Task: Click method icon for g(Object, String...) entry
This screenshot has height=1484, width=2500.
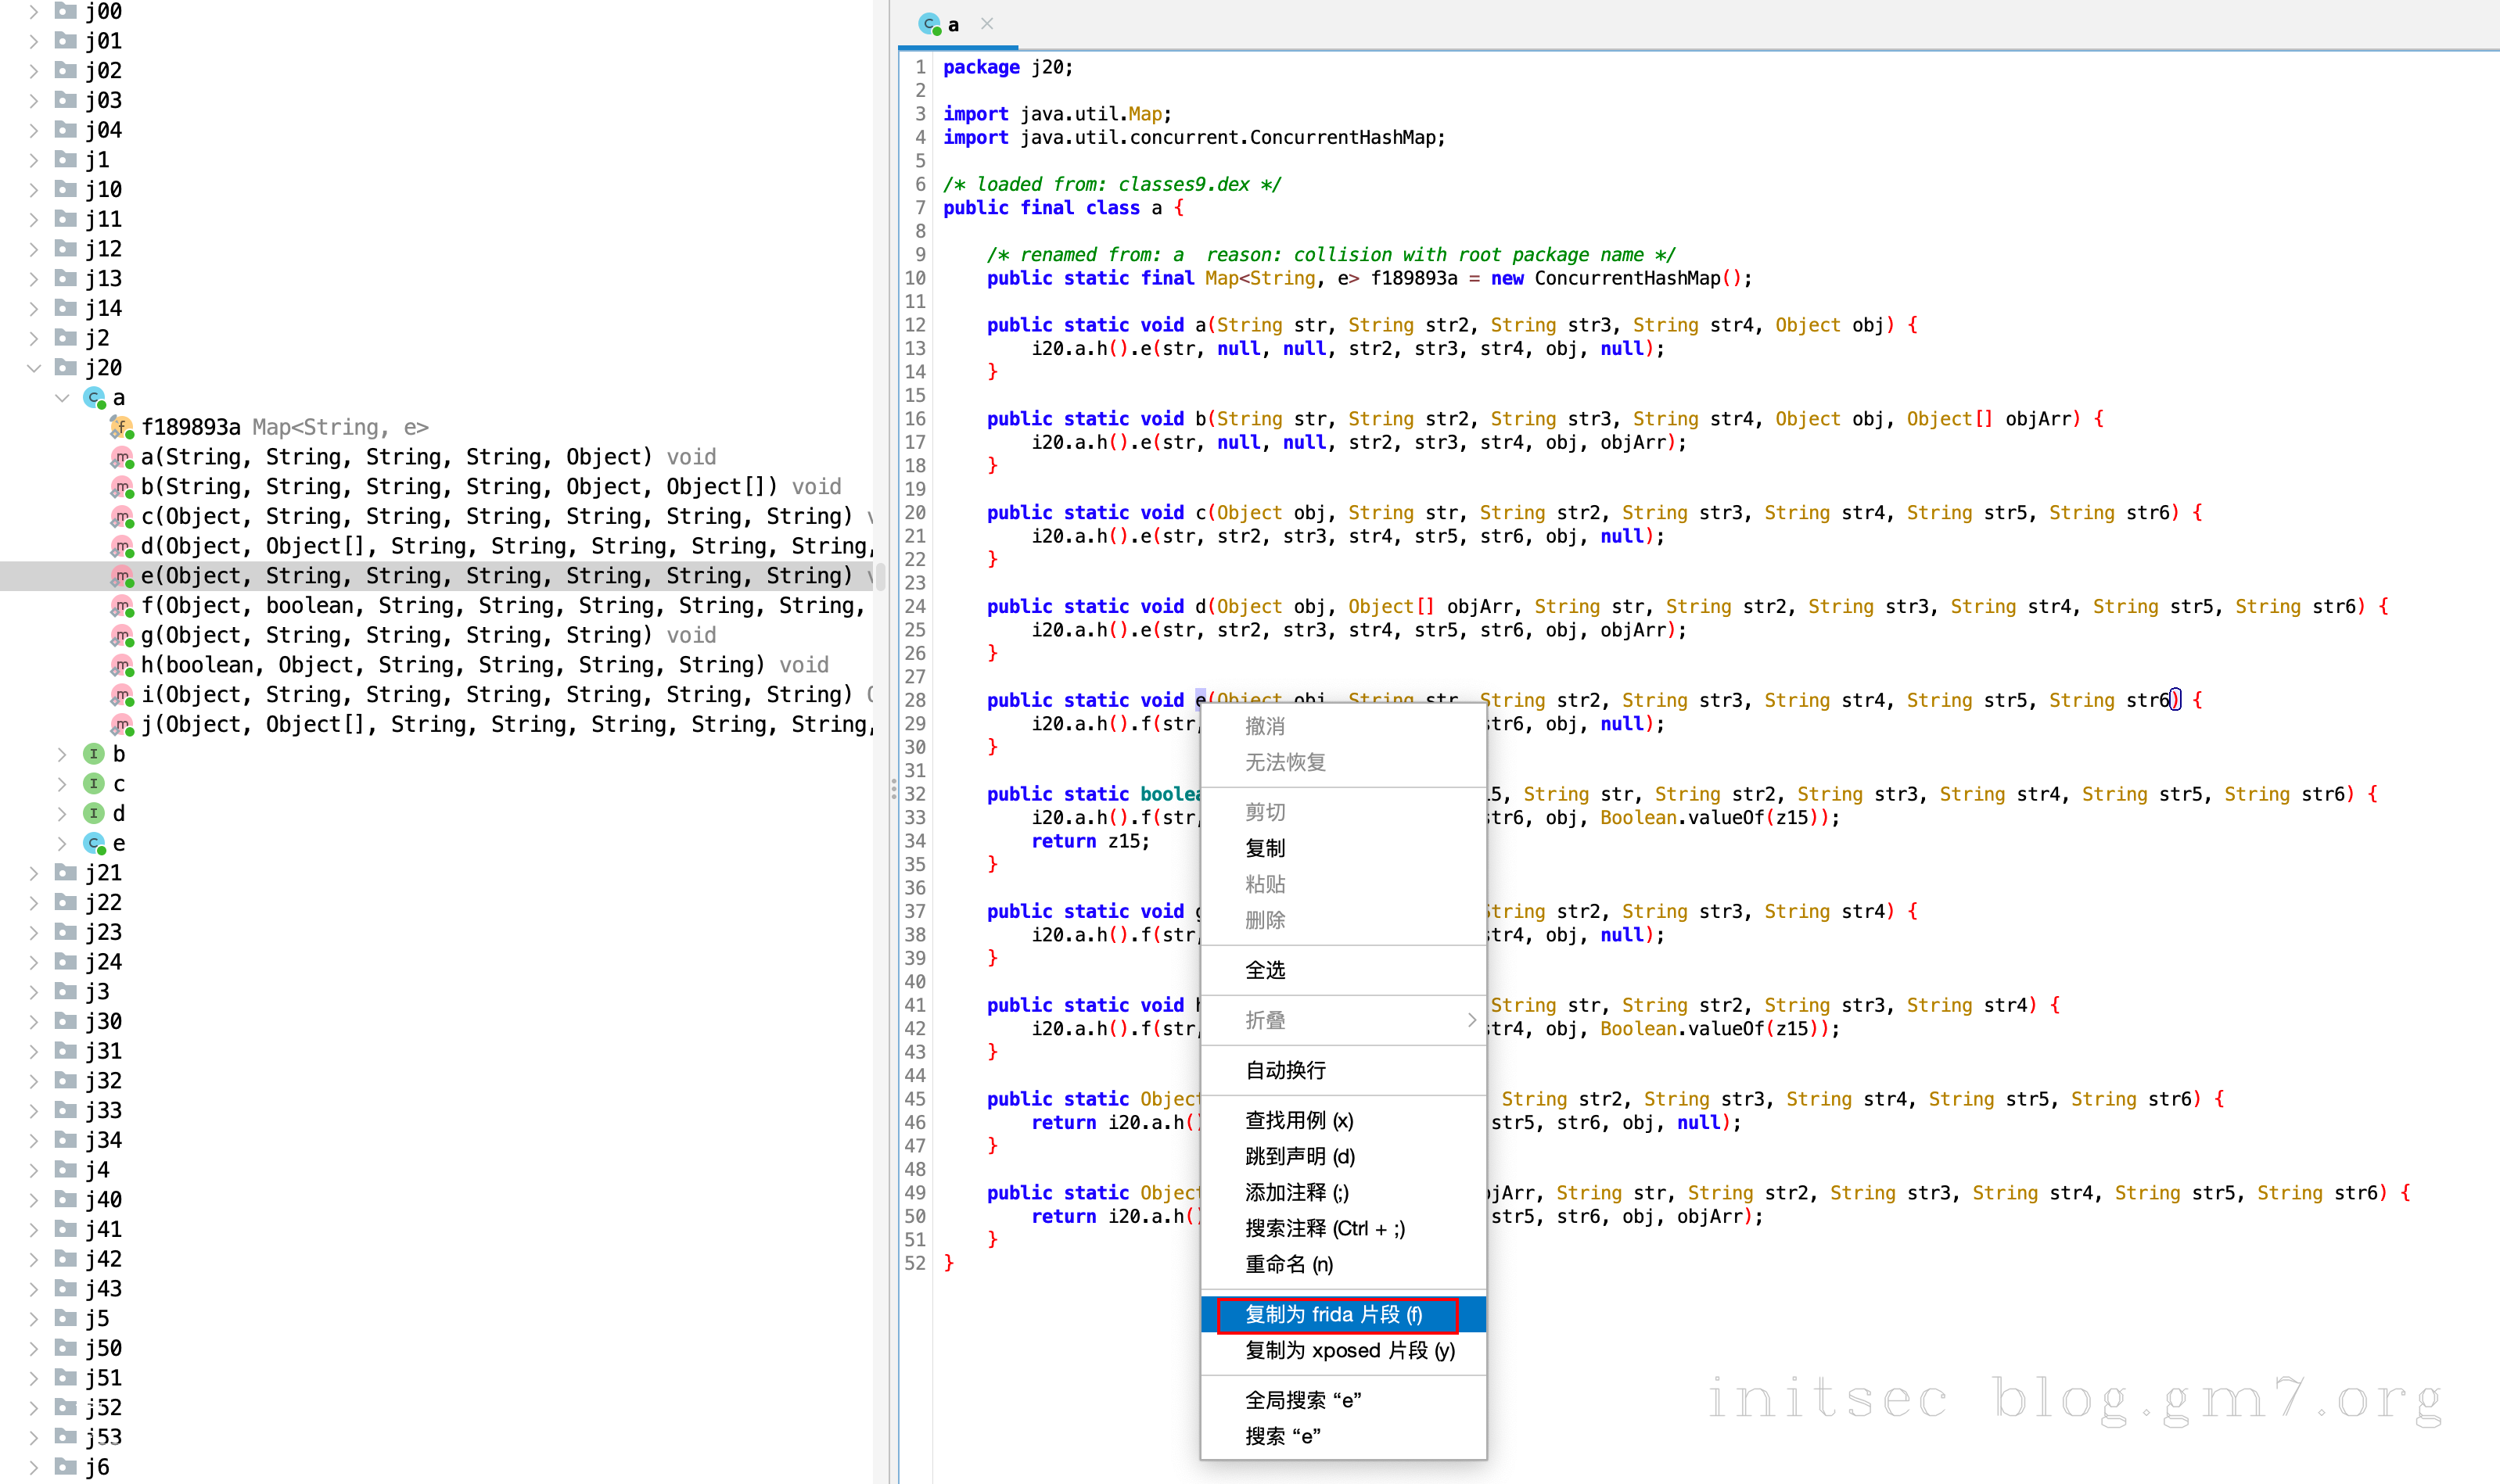Action: coord(121,636)
